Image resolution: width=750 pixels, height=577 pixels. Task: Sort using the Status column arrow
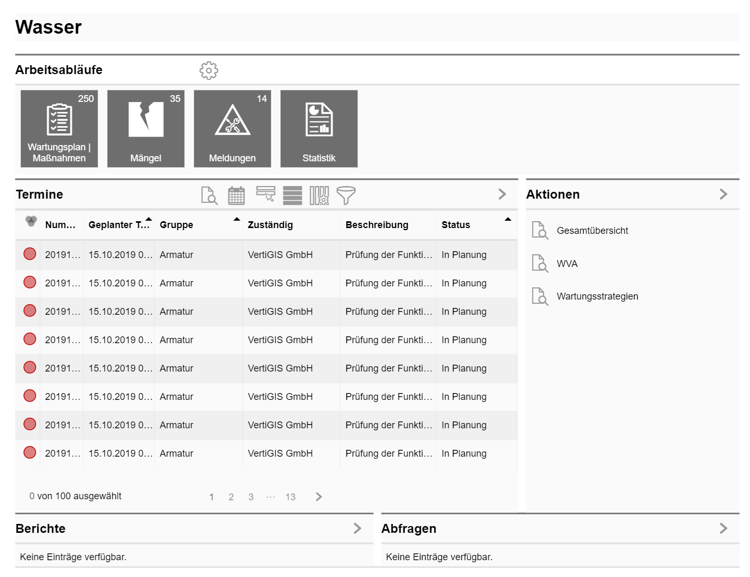click(x=508, y=219)
